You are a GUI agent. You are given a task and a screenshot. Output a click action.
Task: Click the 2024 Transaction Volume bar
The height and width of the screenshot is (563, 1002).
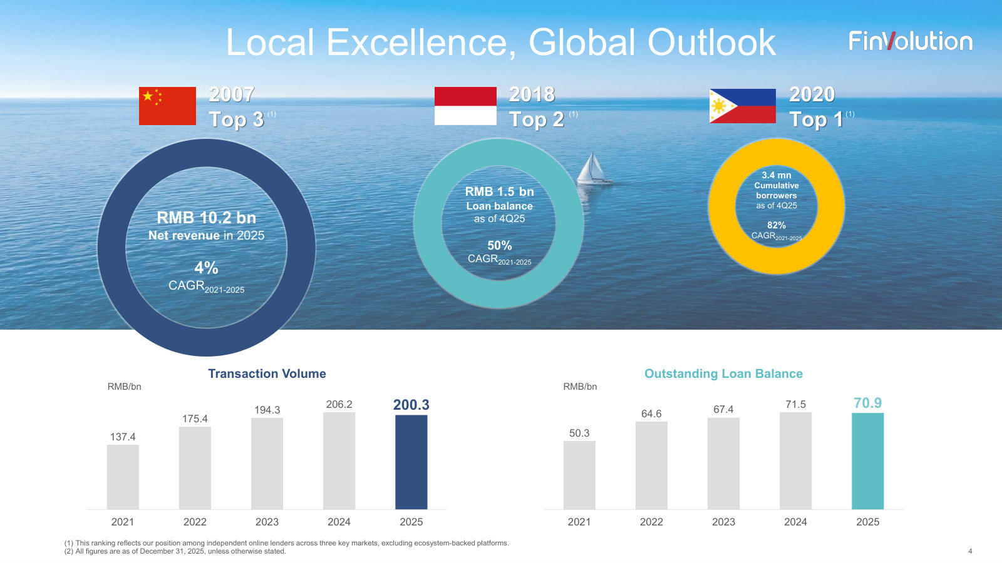pos(339,460)
